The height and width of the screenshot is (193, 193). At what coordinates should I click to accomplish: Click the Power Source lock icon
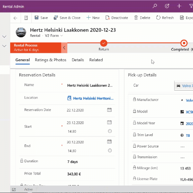coord(134,146)
